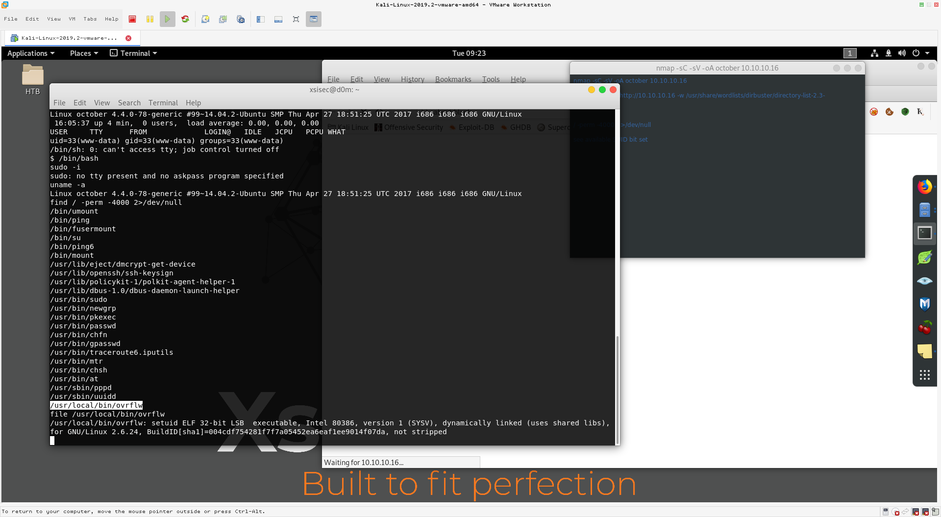Toggle the VMware thumbnail bar icon
The image size is (941, 517).
[x=278, y=19]
